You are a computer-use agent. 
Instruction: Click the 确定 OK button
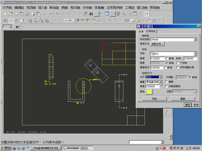click(187, 105)
